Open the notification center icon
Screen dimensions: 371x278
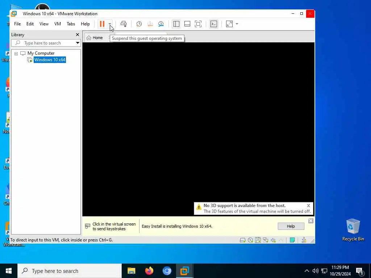click(360, 271)
